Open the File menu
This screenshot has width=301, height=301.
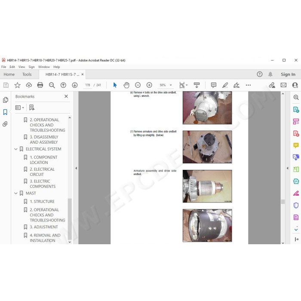tap(3, 67)
